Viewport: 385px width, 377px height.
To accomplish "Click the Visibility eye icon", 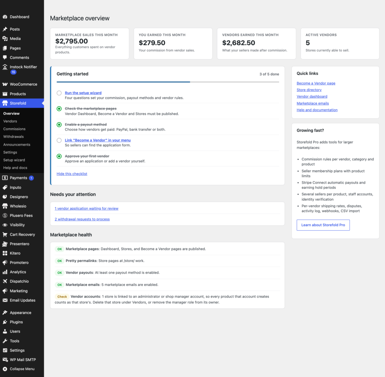I will (5, 225).
